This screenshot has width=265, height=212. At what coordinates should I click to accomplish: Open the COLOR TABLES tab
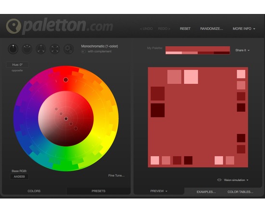click(x=240, y=192)
